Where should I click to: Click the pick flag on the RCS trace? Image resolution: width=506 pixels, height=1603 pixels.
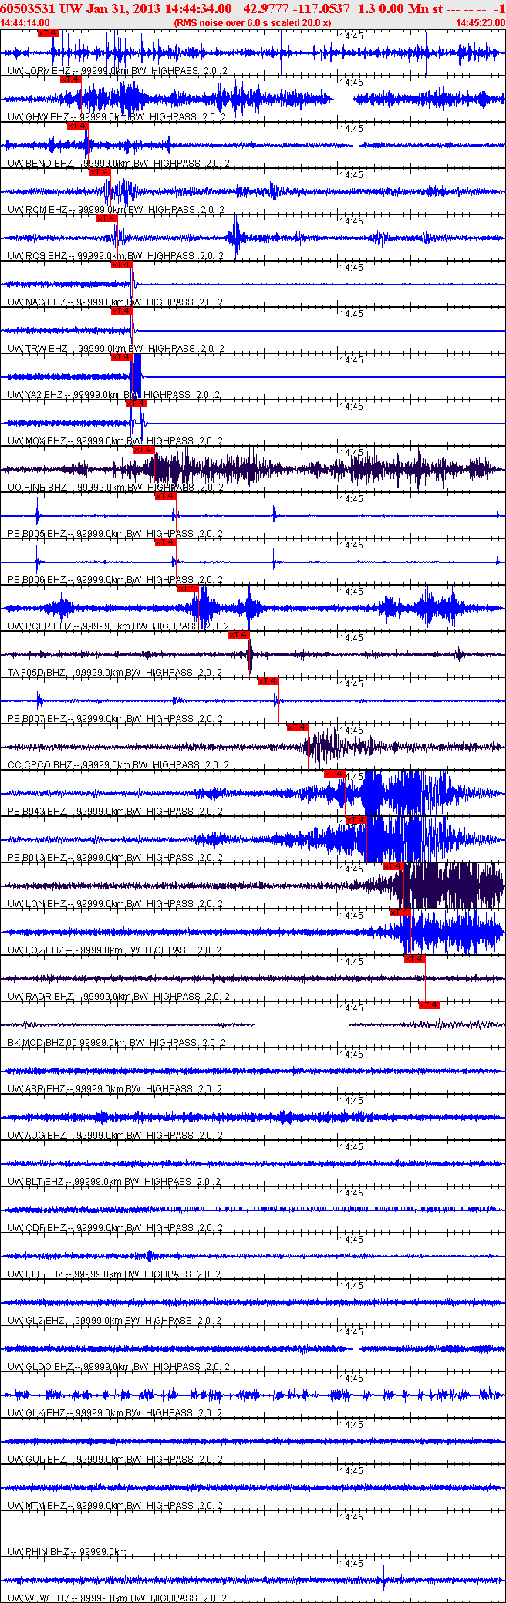[106, 218]
